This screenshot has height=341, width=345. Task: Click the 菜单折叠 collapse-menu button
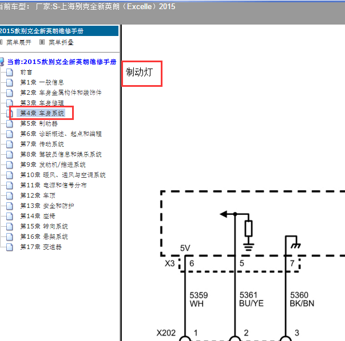(61, 42)
